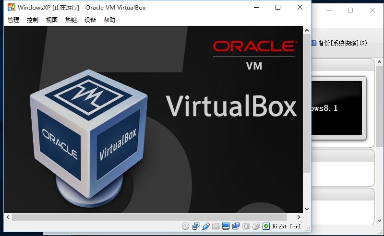The image size is (384, 236).
Task: Open the 控制 menu
Action: pyautogui.click(x=33, y=20)
